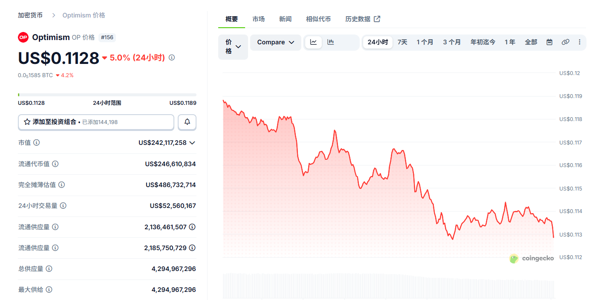Click the US$0.116 axis label
This screenshot has height=300, width=595.
tap(571, 165)
